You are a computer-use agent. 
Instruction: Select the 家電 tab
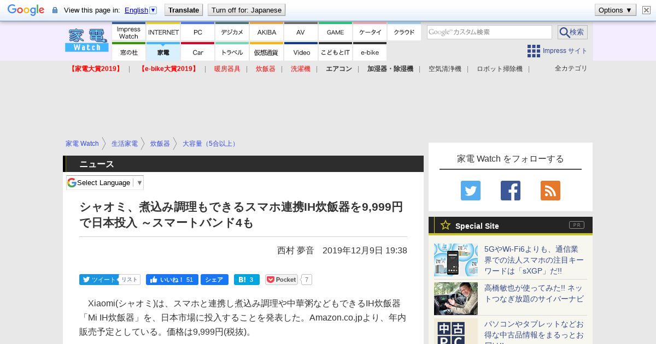[x=163, y=52]
